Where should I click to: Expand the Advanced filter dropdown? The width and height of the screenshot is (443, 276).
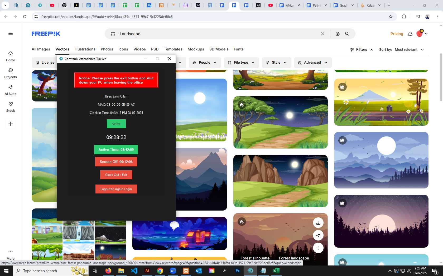[x=313, y=63]
